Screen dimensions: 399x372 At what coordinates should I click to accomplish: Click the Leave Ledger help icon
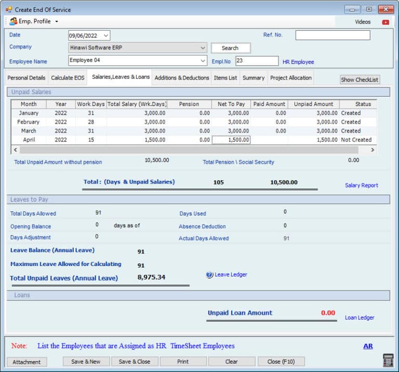pyautogui.click(x=209, y=274)
